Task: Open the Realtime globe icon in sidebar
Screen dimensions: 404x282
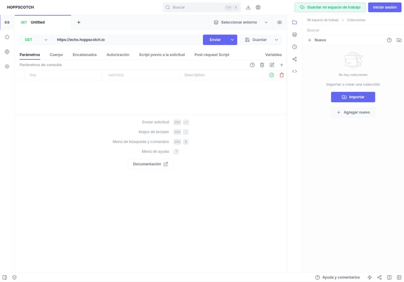Action: click(x=7, y=52)
